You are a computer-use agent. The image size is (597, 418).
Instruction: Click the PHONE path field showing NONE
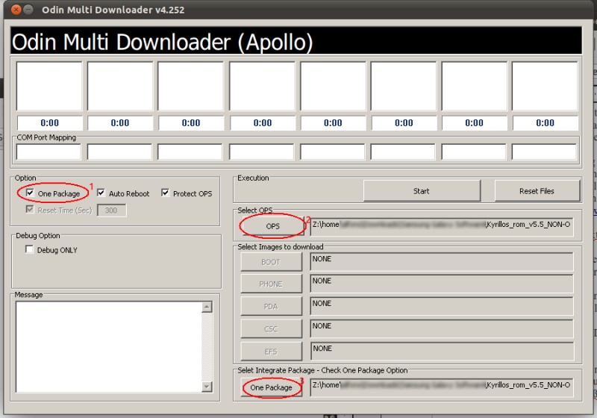pyautogui.click(x=442, y=284)
